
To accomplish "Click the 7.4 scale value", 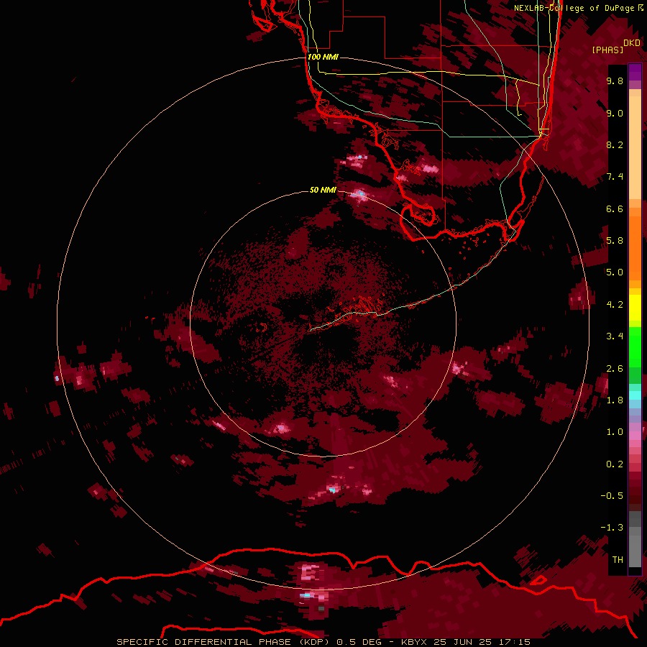I will (x=615, y=177).
